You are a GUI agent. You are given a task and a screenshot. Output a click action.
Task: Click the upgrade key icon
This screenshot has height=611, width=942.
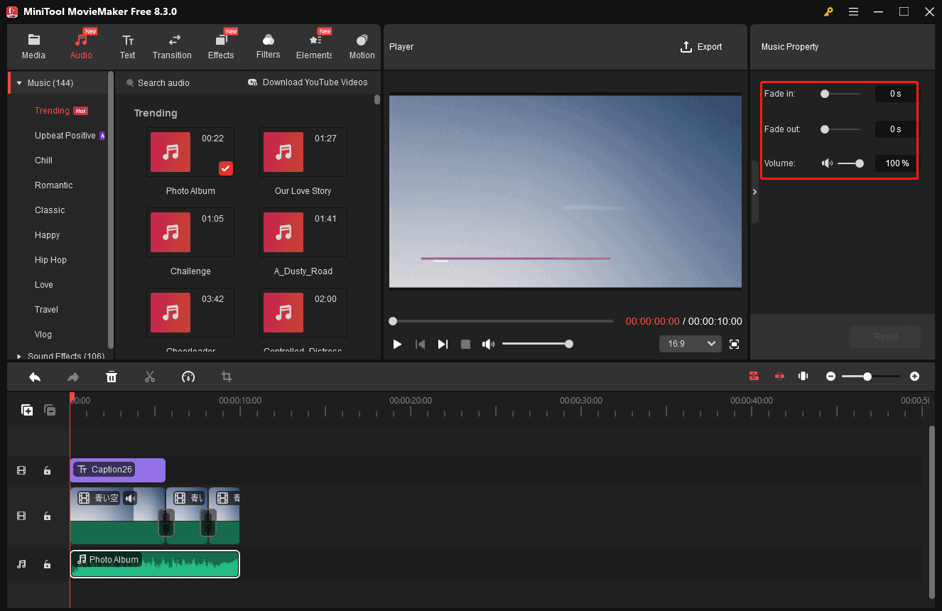(x=828, y=12)
